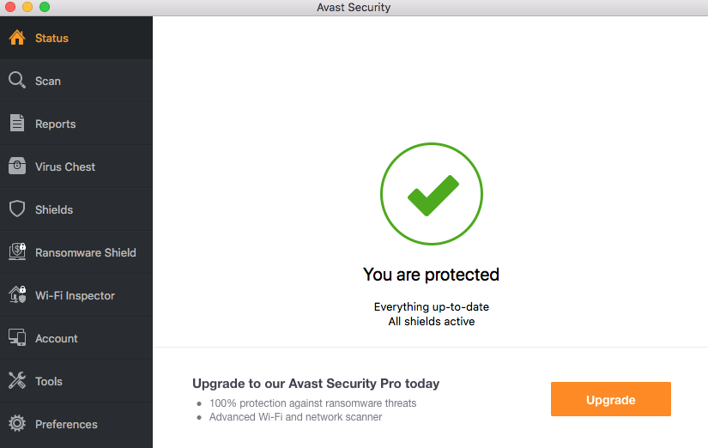The width and height of the screenshot is (708, 448).
Task: Close the Avast Security window
Action: (10, 7)
